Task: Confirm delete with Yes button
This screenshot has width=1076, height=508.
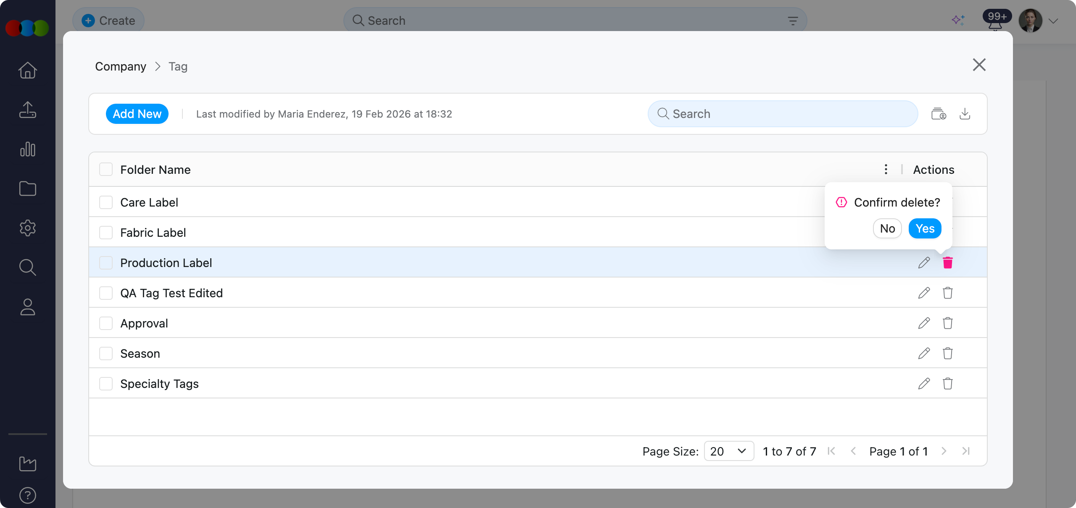Action: (925, 228)
